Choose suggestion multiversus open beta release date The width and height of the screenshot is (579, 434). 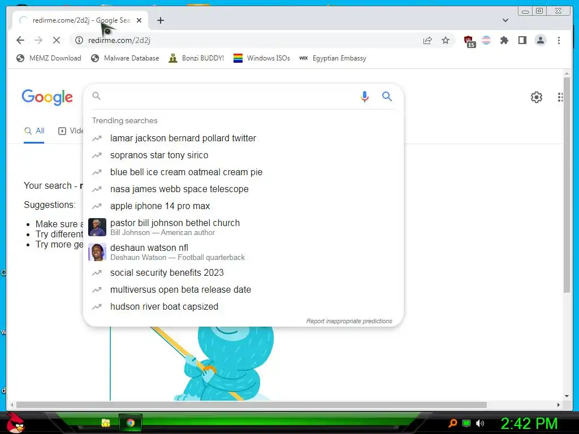[x=180, y=290]
